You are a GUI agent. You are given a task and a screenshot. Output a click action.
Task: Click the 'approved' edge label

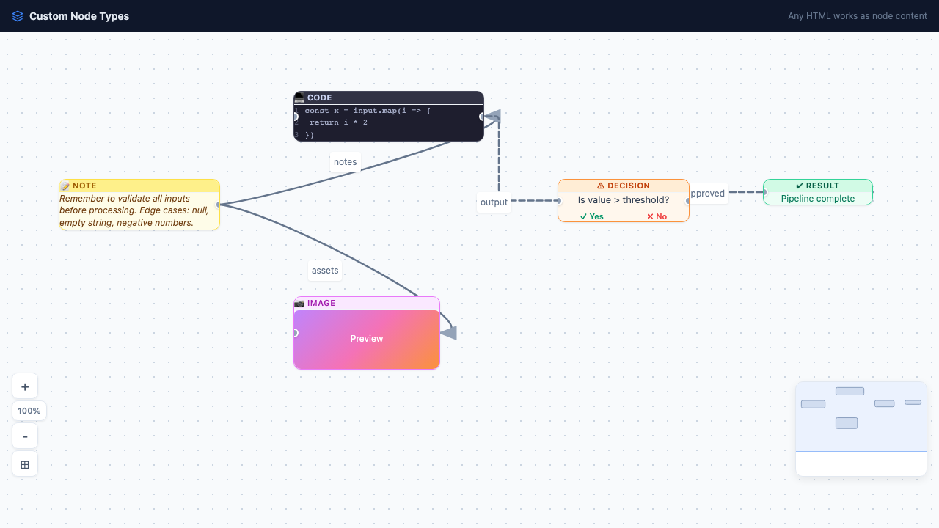tap(706, 193)
